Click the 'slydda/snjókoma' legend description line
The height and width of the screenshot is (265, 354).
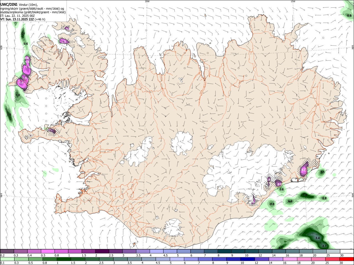pos(33,12)
